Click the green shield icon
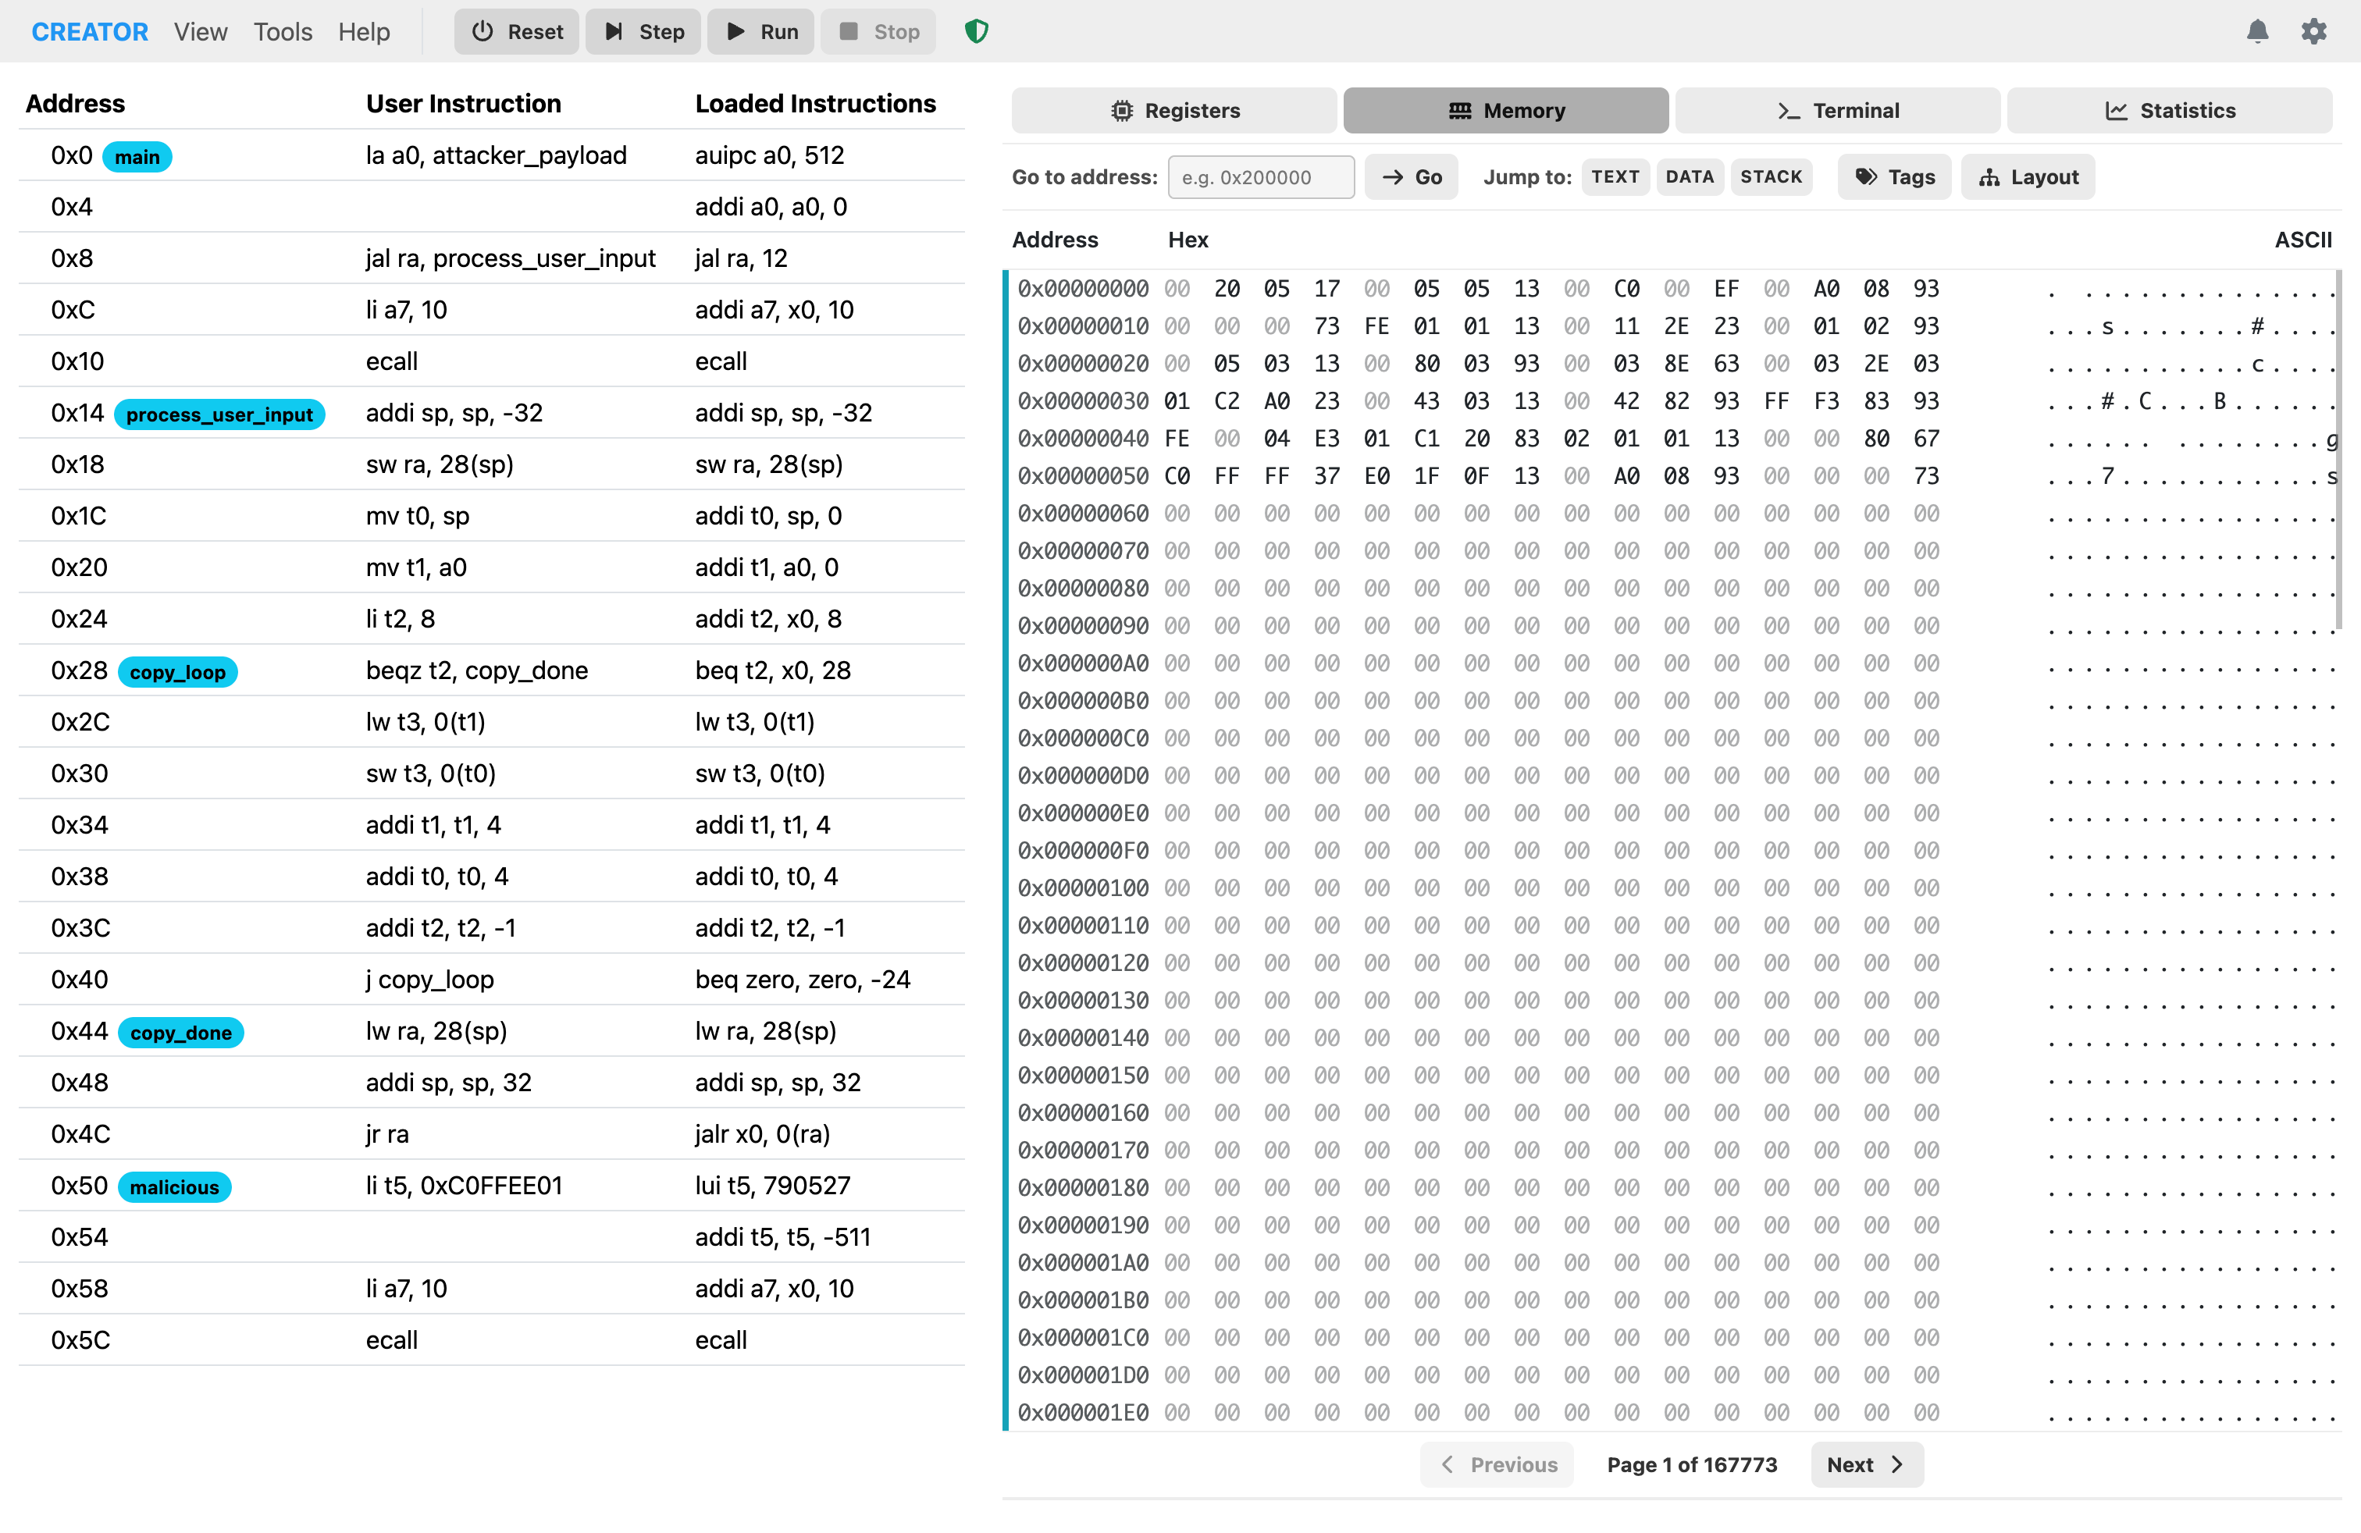Image resolution: width=2361 pixels, height=1533 pixels. coord(976,32)
